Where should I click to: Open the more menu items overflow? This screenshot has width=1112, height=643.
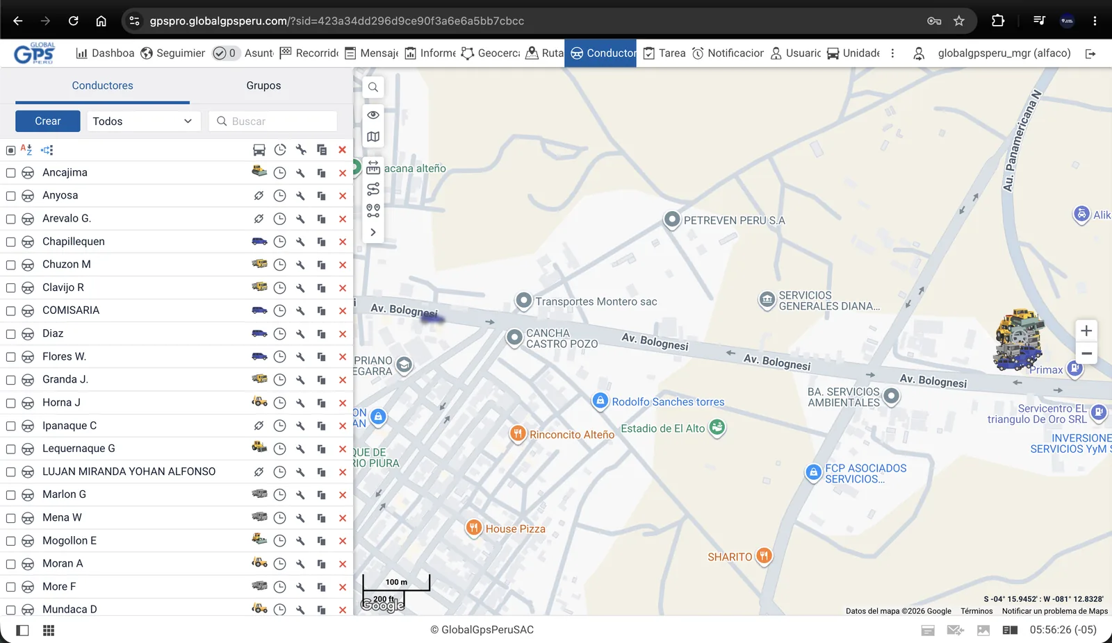892,53
